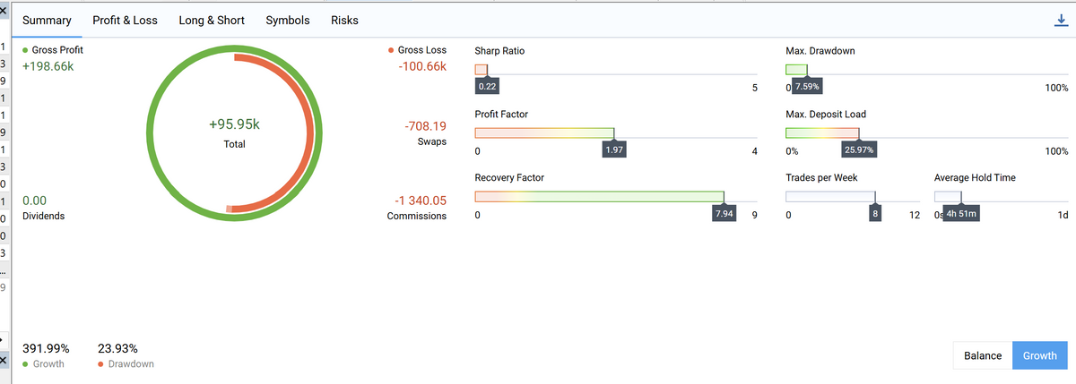Click the green Gross Profit legend dot

point(25,50)
